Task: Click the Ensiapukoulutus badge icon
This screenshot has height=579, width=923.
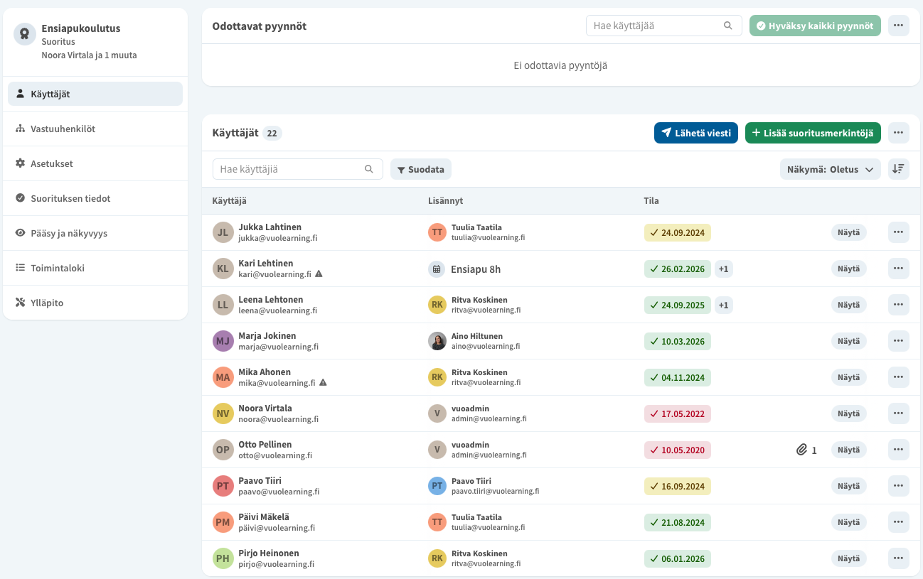Action: coord(25,33)
